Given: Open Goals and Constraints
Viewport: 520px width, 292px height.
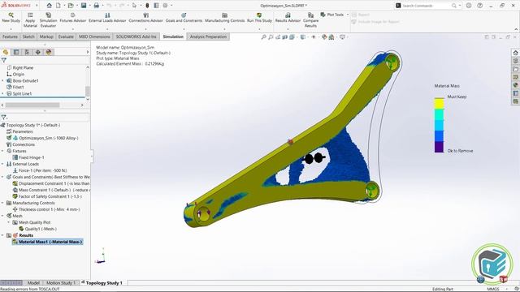Looking at the screenshot, I should pyautogui.click(x=184, y=18).
